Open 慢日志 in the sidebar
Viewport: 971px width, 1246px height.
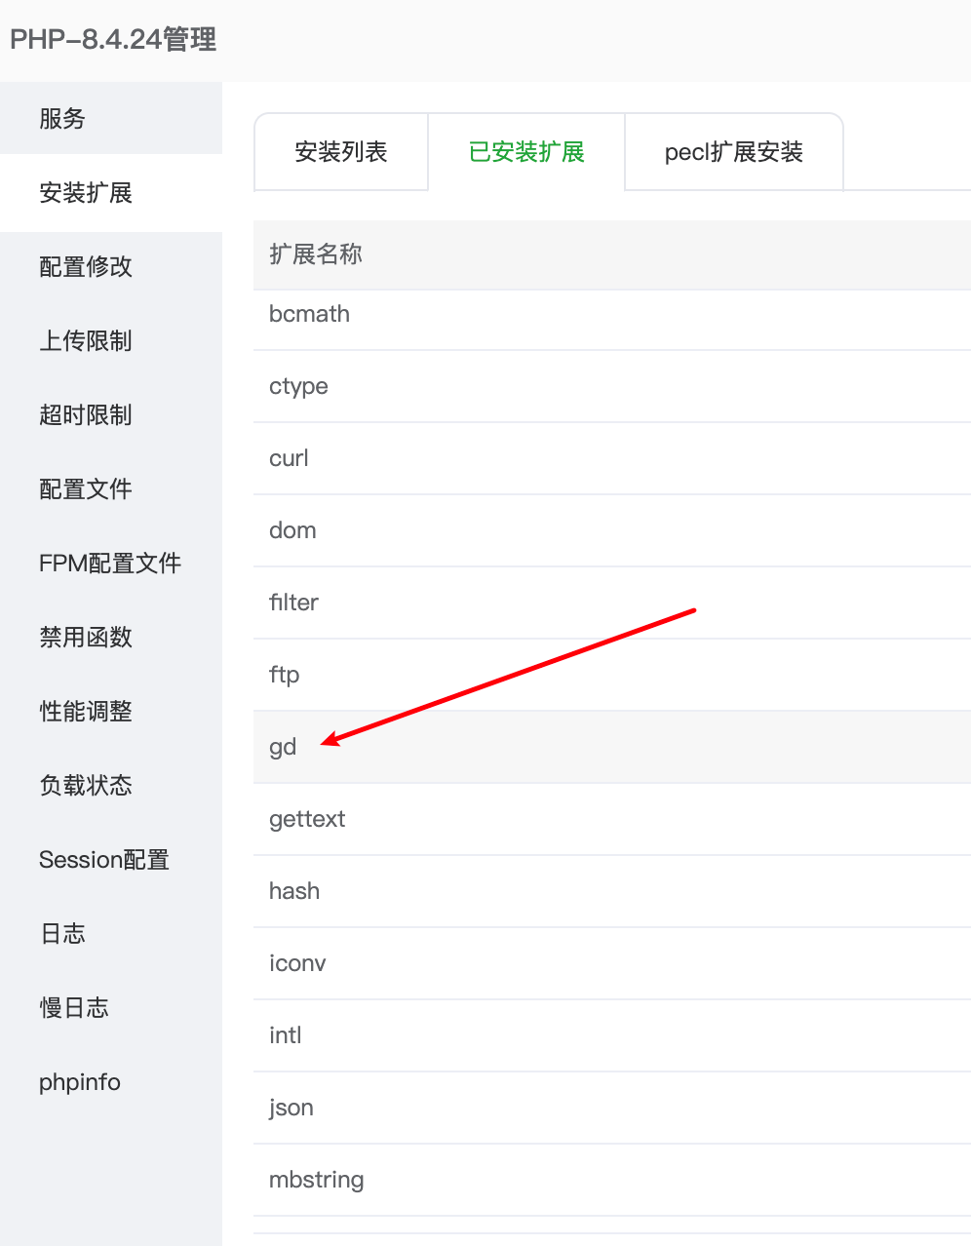click(111, 1008)
